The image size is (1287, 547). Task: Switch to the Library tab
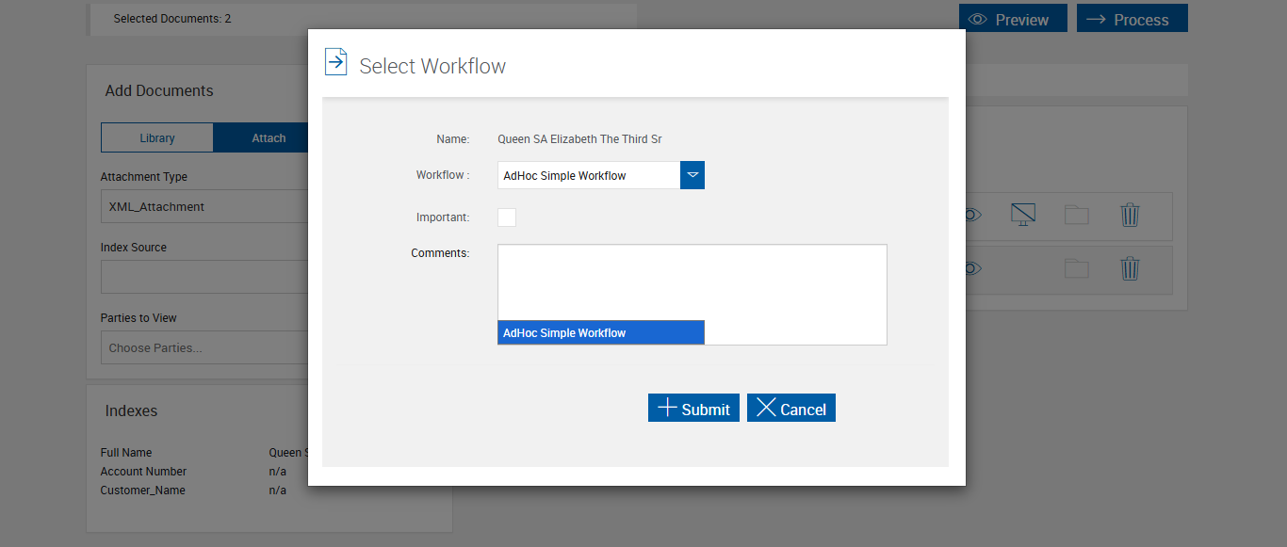pos(157,138)
